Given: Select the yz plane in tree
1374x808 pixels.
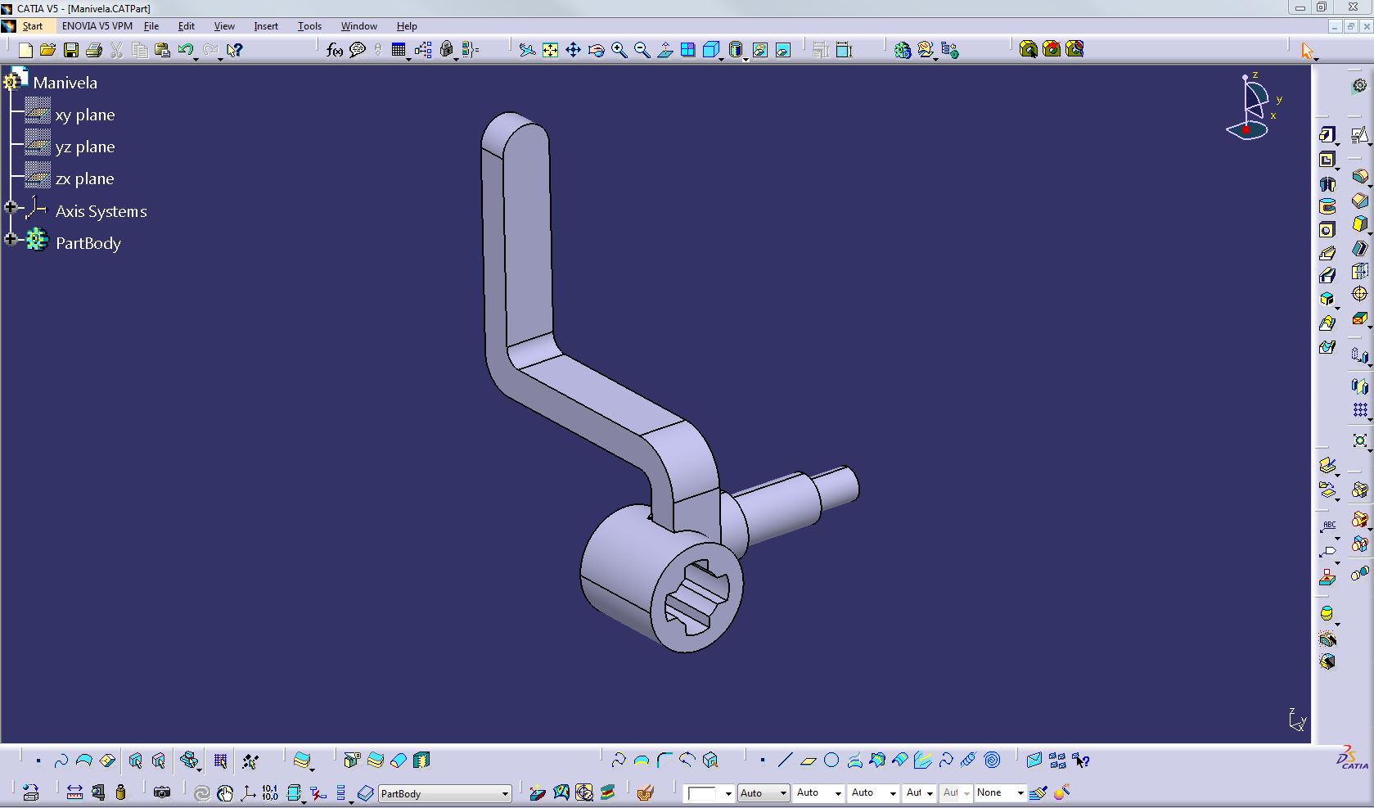Looking at the screenshot, I should point(85,147).
